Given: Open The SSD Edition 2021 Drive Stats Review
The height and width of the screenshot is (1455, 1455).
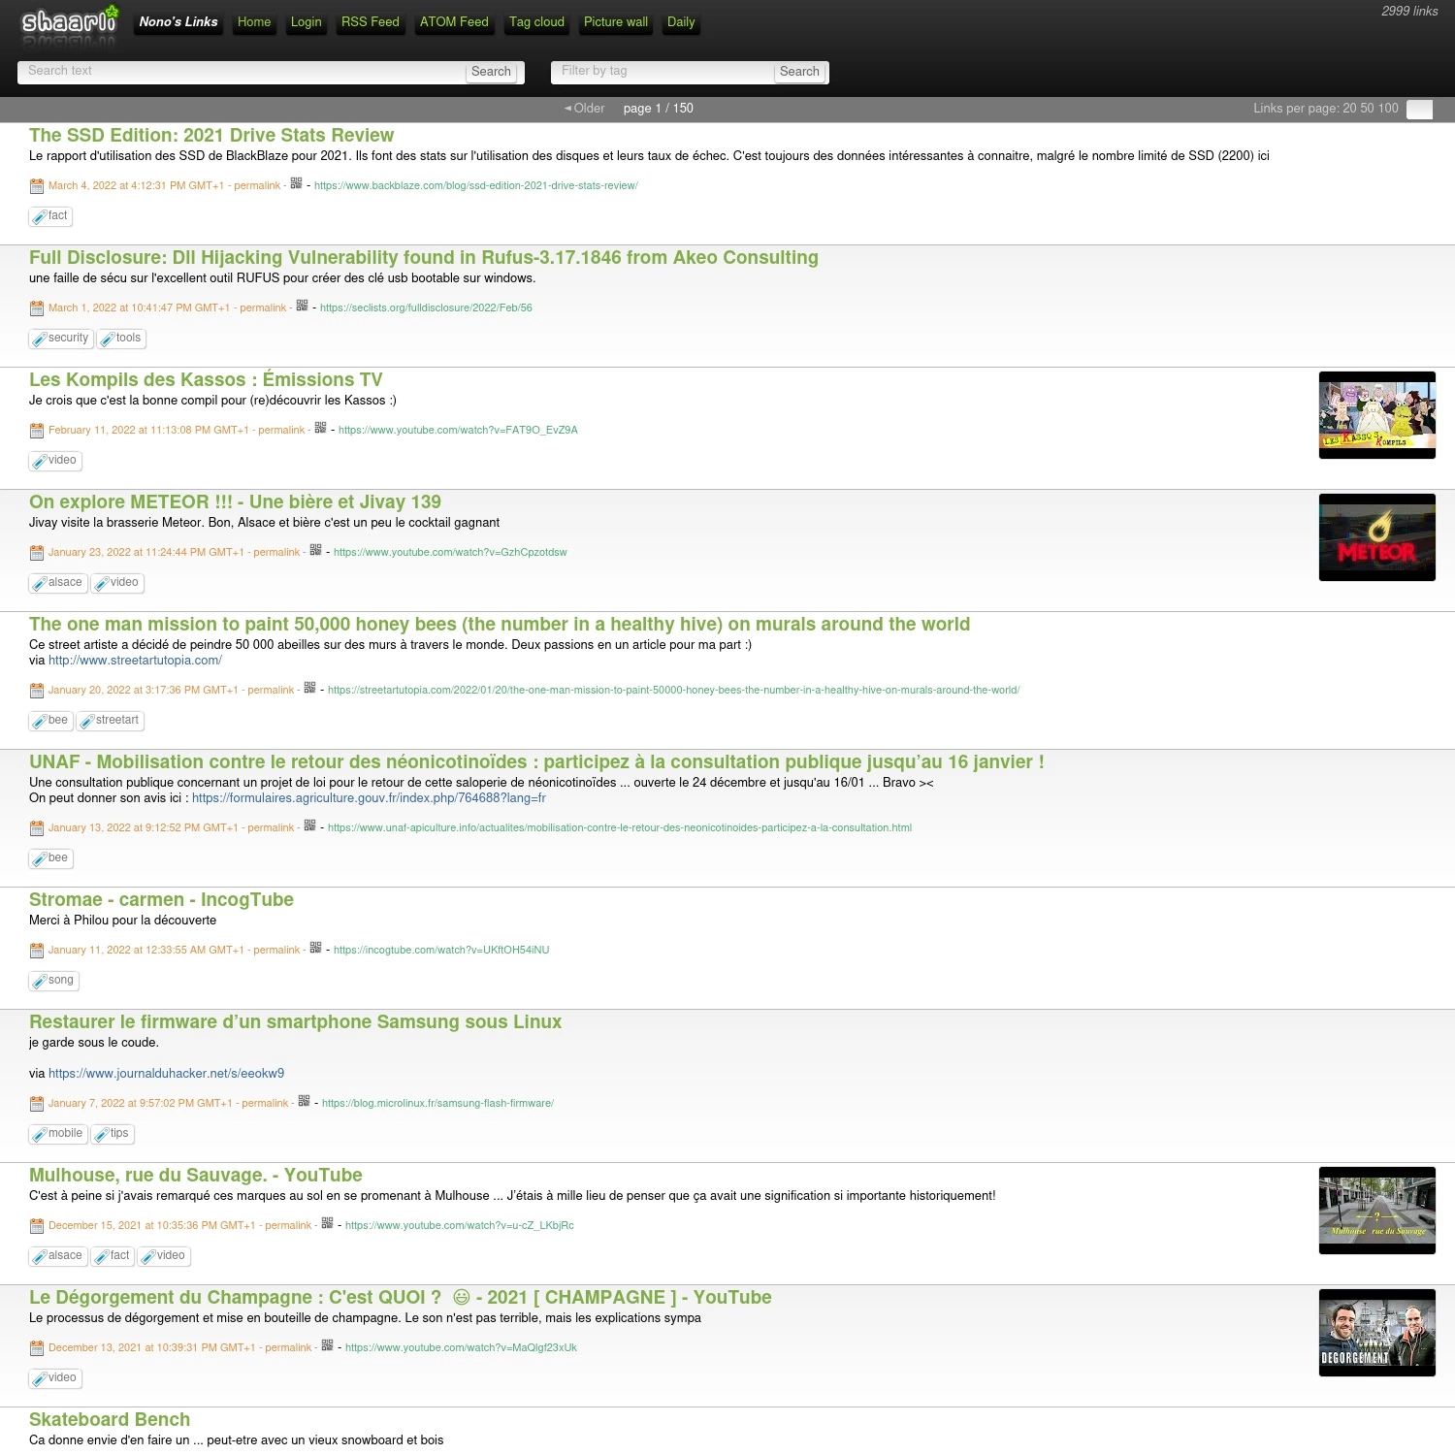Looking at the screenshot, I should [211, 135].
